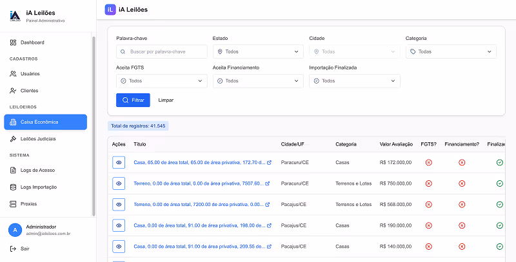This screenshot has width=516, height=262.
Task: Click the Cidade/UF column header
Action: (x=293, y=144)
